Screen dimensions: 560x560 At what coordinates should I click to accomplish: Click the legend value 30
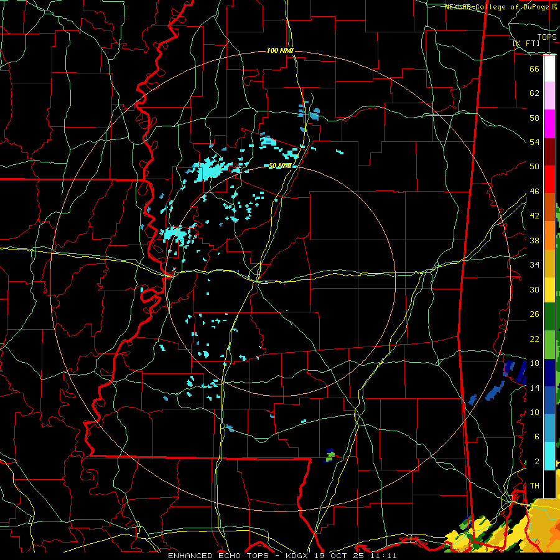coord(534,289)
